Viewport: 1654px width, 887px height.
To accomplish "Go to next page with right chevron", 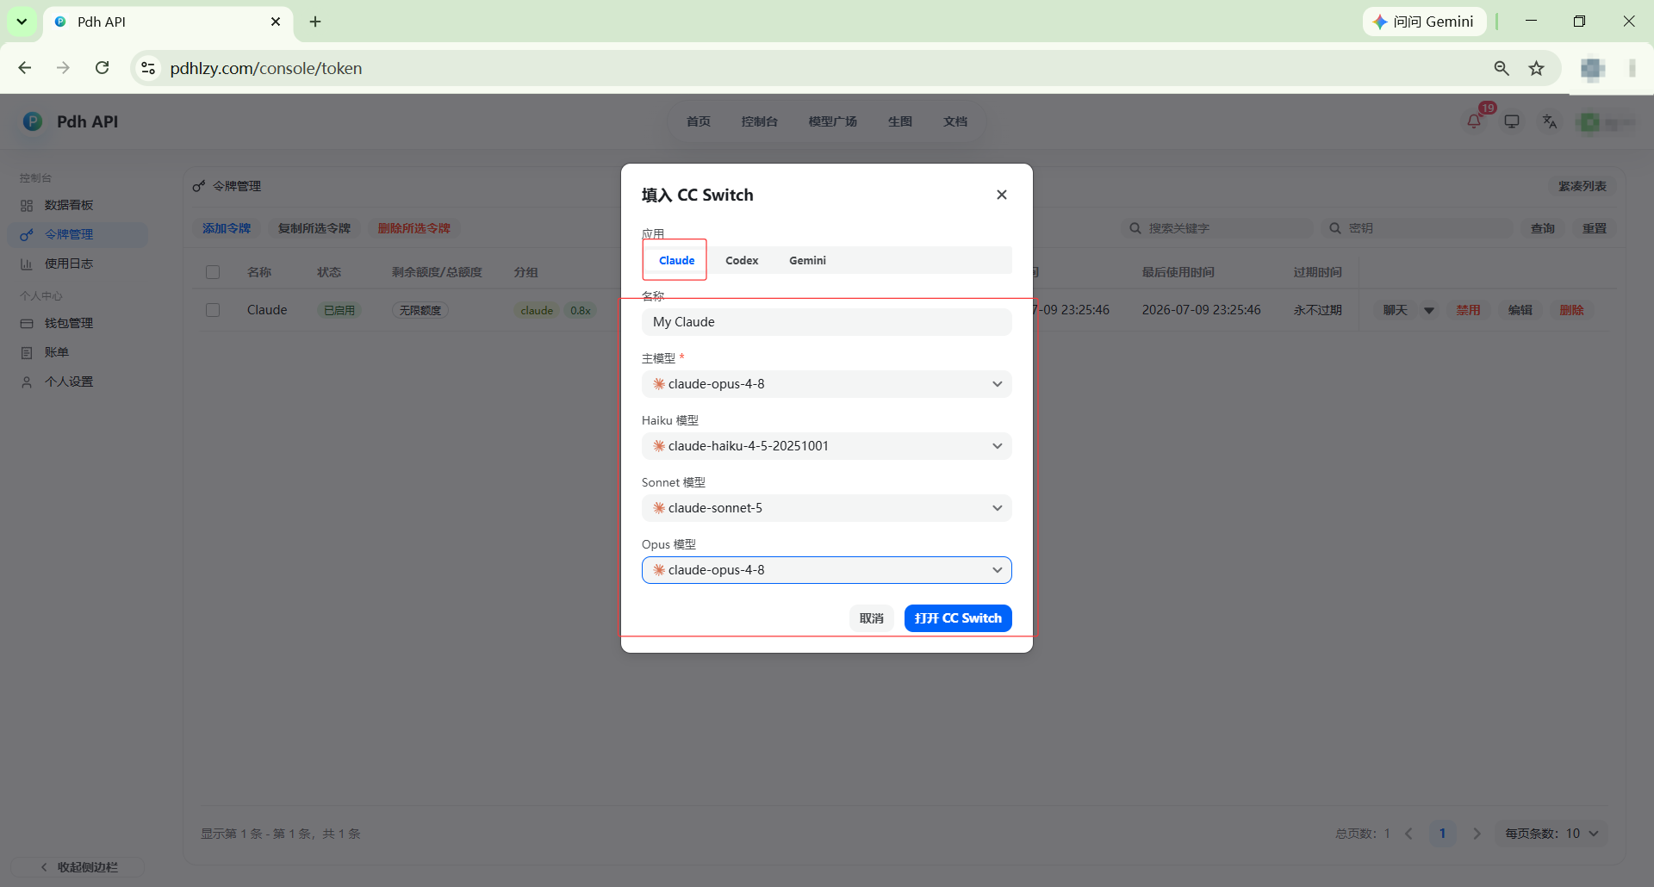I will tap(1477, 834).
